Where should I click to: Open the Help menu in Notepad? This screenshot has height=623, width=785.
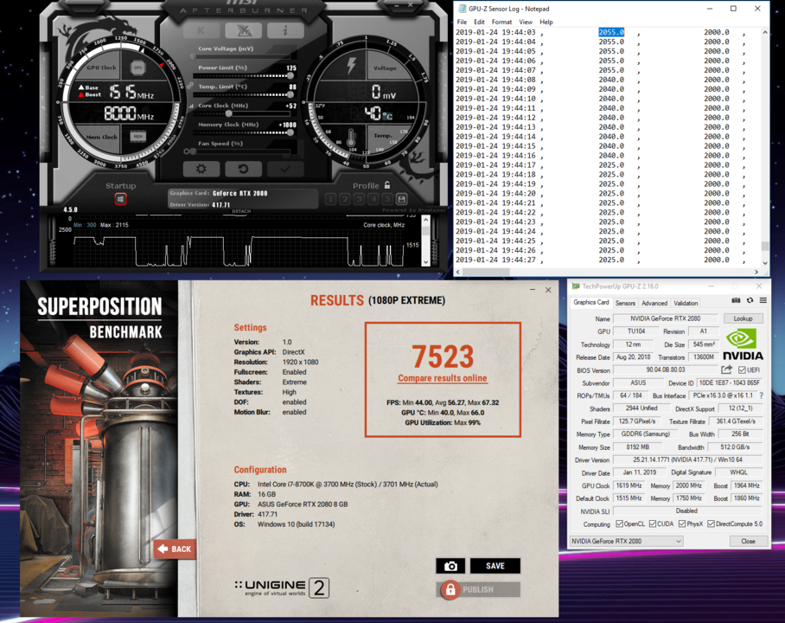[x=546, y=22]
